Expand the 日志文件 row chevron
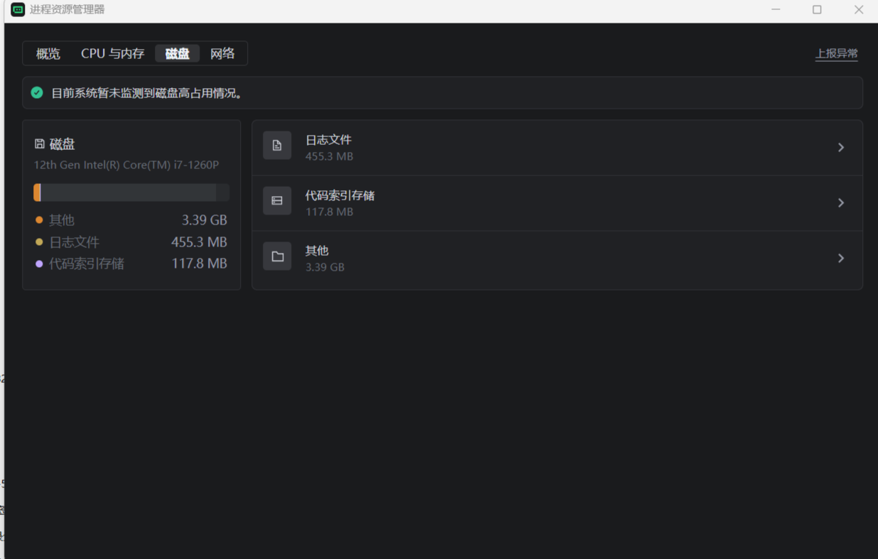Viewport: 878px width, 559px height. [840, 148]
